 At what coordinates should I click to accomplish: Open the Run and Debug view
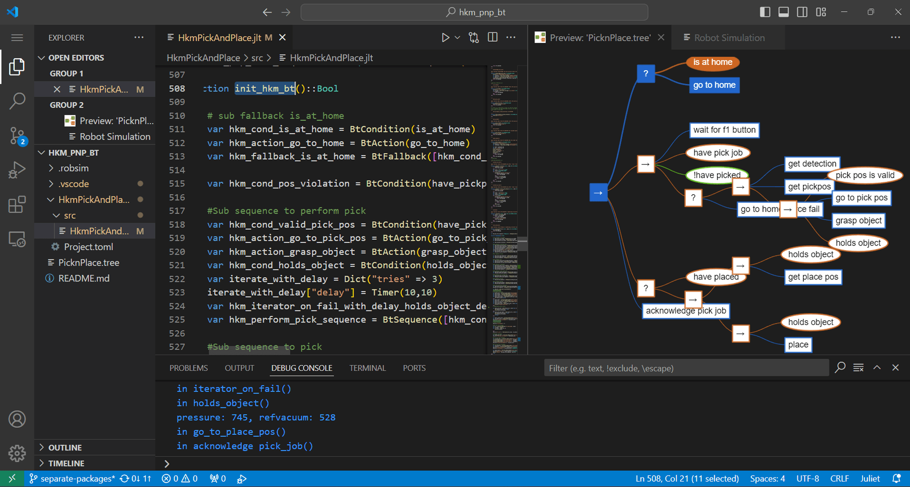18,170
